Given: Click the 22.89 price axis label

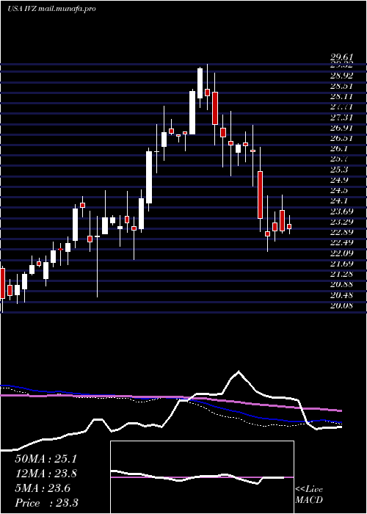Looking at the screenshot, I should coord(341,233).
